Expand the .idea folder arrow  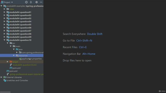pos(4,9)
